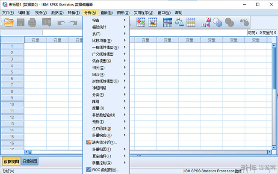This screenshot has height=174, width=278.
Task: Expand the 描述统计 submenu
Action: (x=106, y=27)
